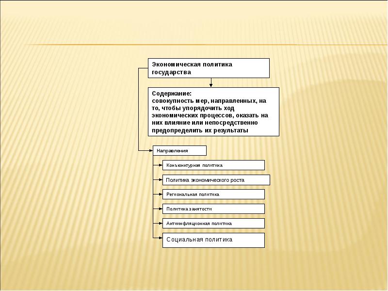Select the 'Конъюнктурная политика' box
Viewport: 388px width, 291px height.
213,165
